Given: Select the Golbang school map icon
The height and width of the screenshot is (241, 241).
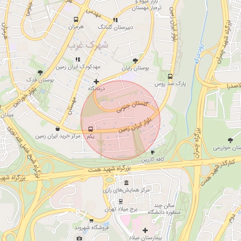Looking at the screenshot, I should (115, 20).
